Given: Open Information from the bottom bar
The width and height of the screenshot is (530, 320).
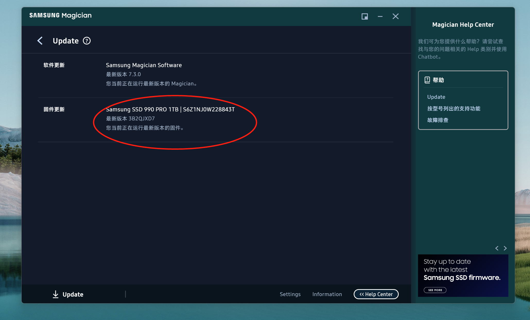Looking at the screenshot, I should click(x=327, y=294).
